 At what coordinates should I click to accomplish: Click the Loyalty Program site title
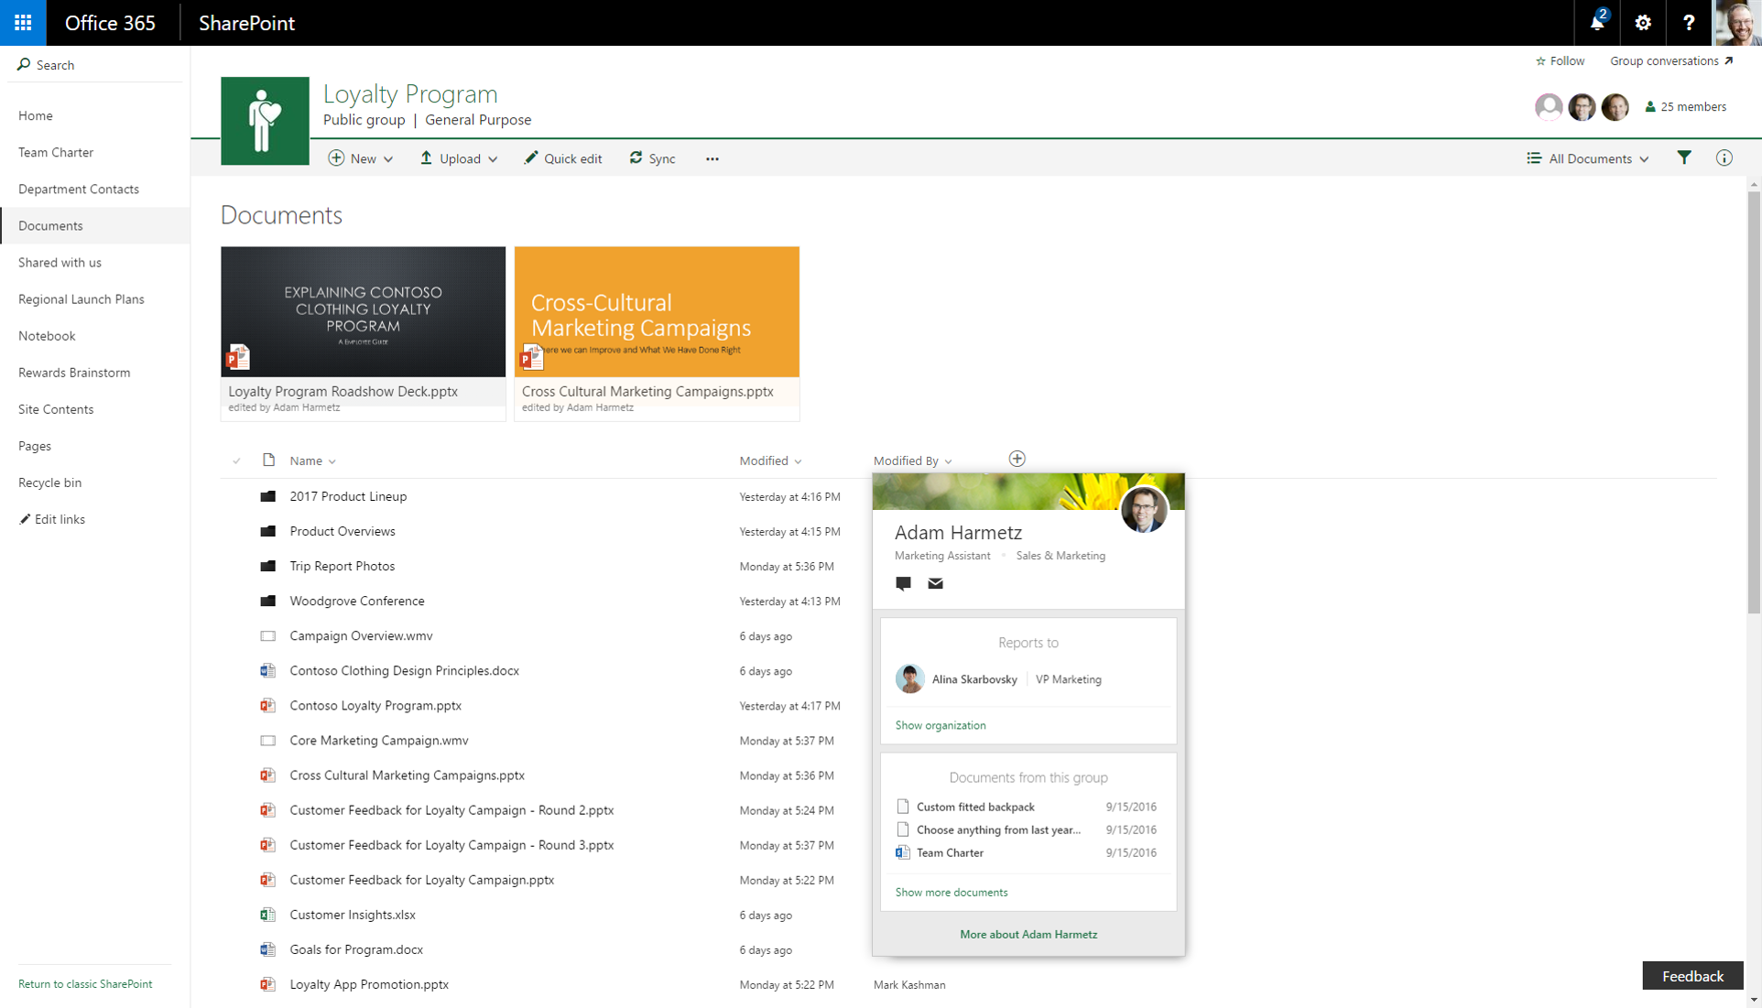click(410, 93)
